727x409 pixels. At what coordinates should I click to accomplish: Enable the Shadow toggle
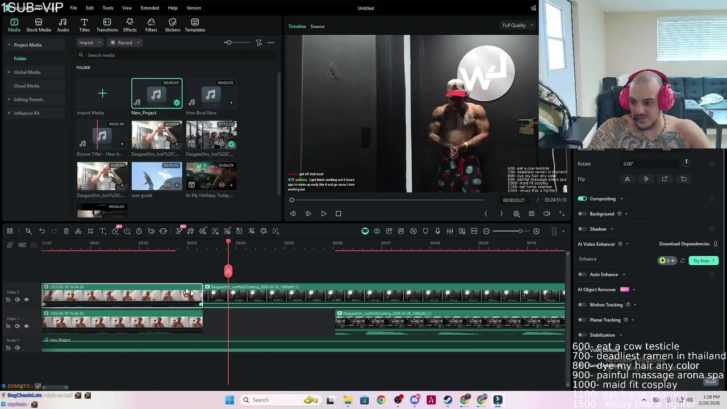point(582,229)
